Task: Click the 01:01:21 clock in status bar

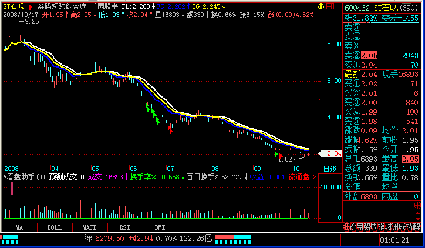Action: [394, 240]
